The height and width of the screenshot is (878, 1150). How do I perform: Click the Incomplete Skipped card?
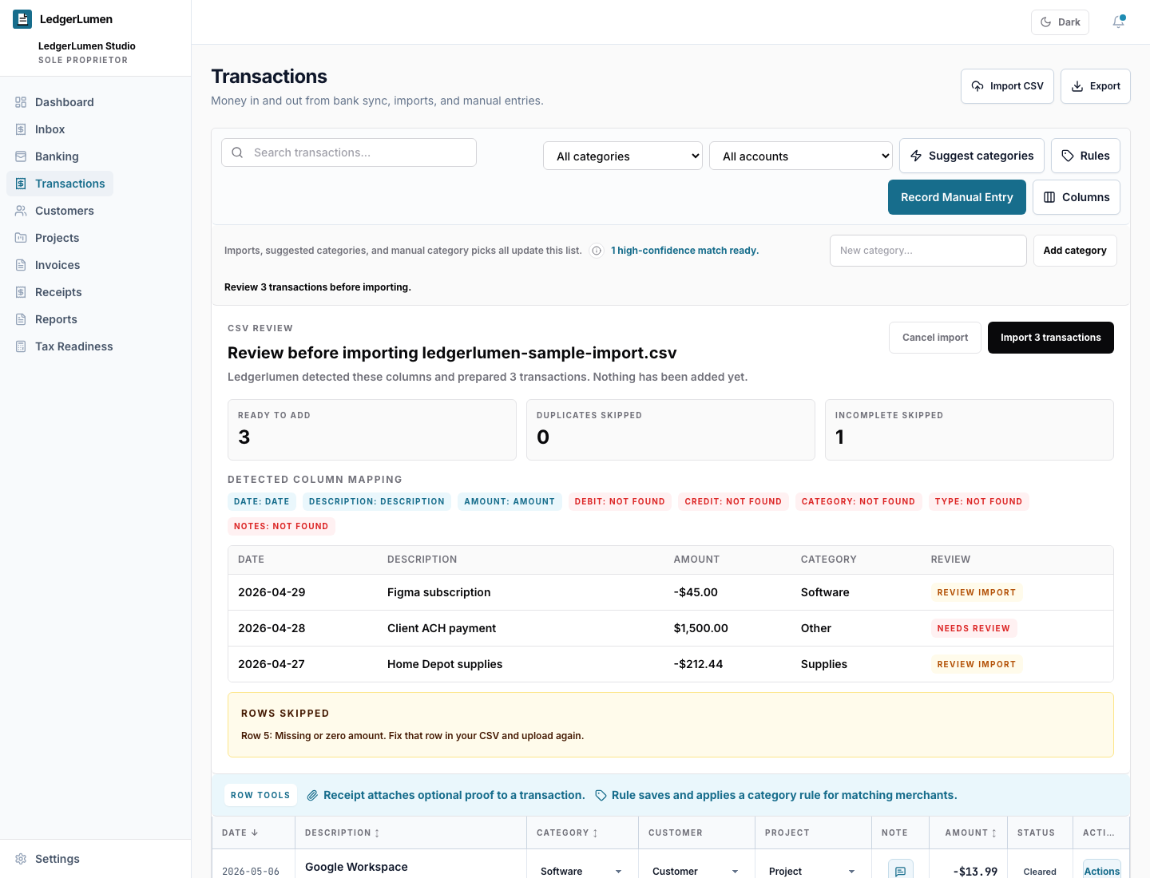coord(969,429)
